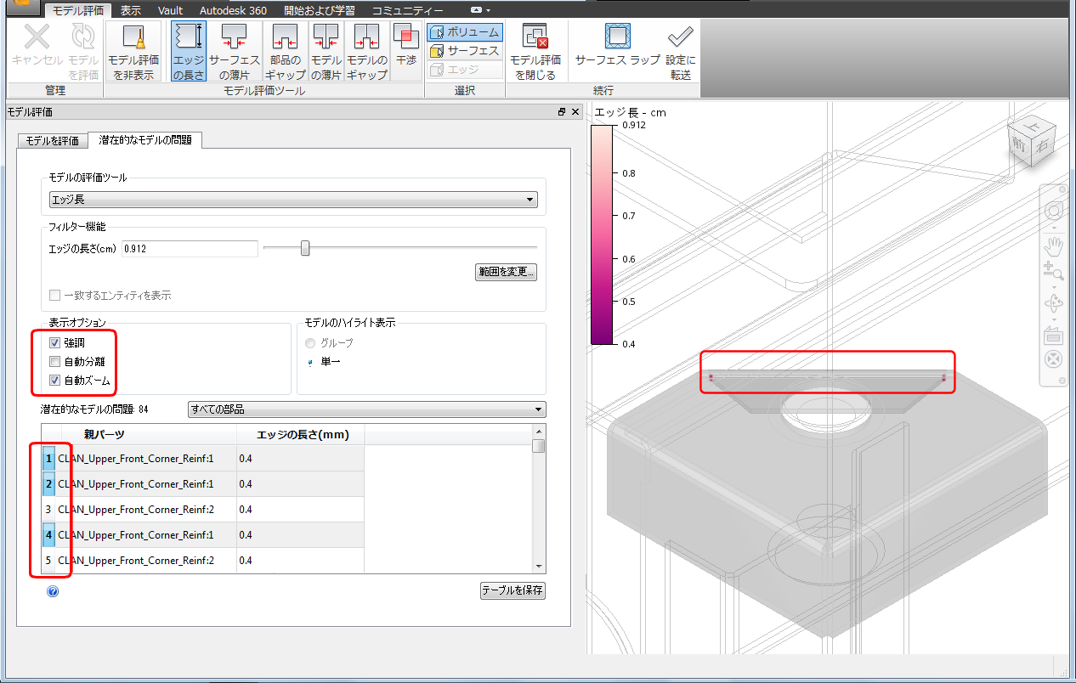Select the モデルの薄片 tool
Screen dimensions: 1076x683
point(326,50)
